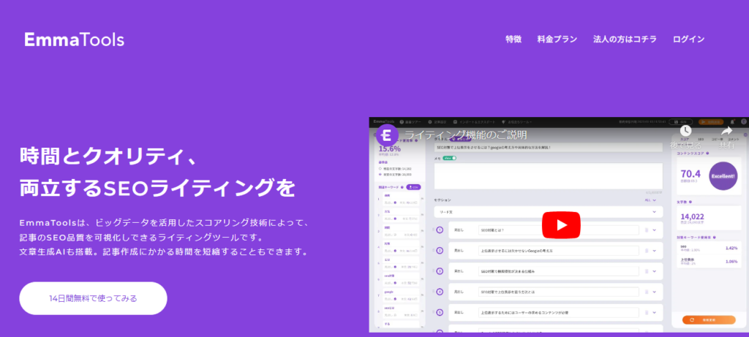
Task: Play the YouTube video with red play button
Action: coord(561,225)
